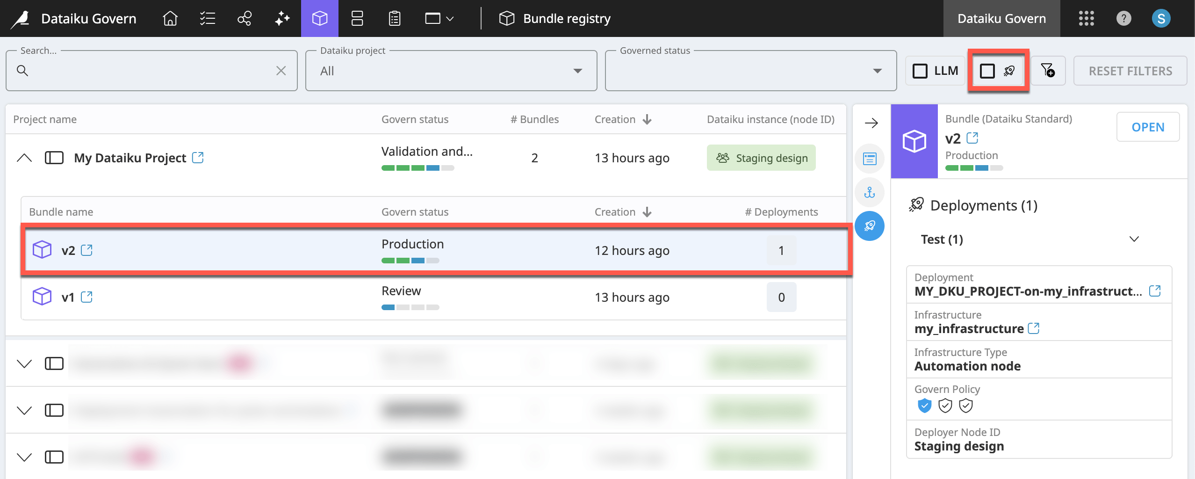Open the user profile avatar S
The height and width of the screenshot is (479, 1195).
coord(1161,18)
